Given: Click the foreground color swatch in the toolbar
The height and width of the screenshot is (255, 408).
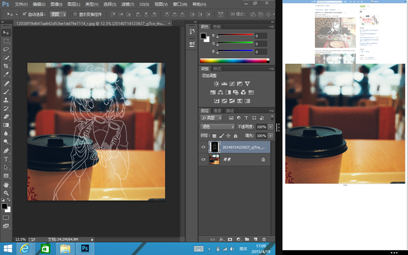Looking at the screenshot, I should click(4, 206).
